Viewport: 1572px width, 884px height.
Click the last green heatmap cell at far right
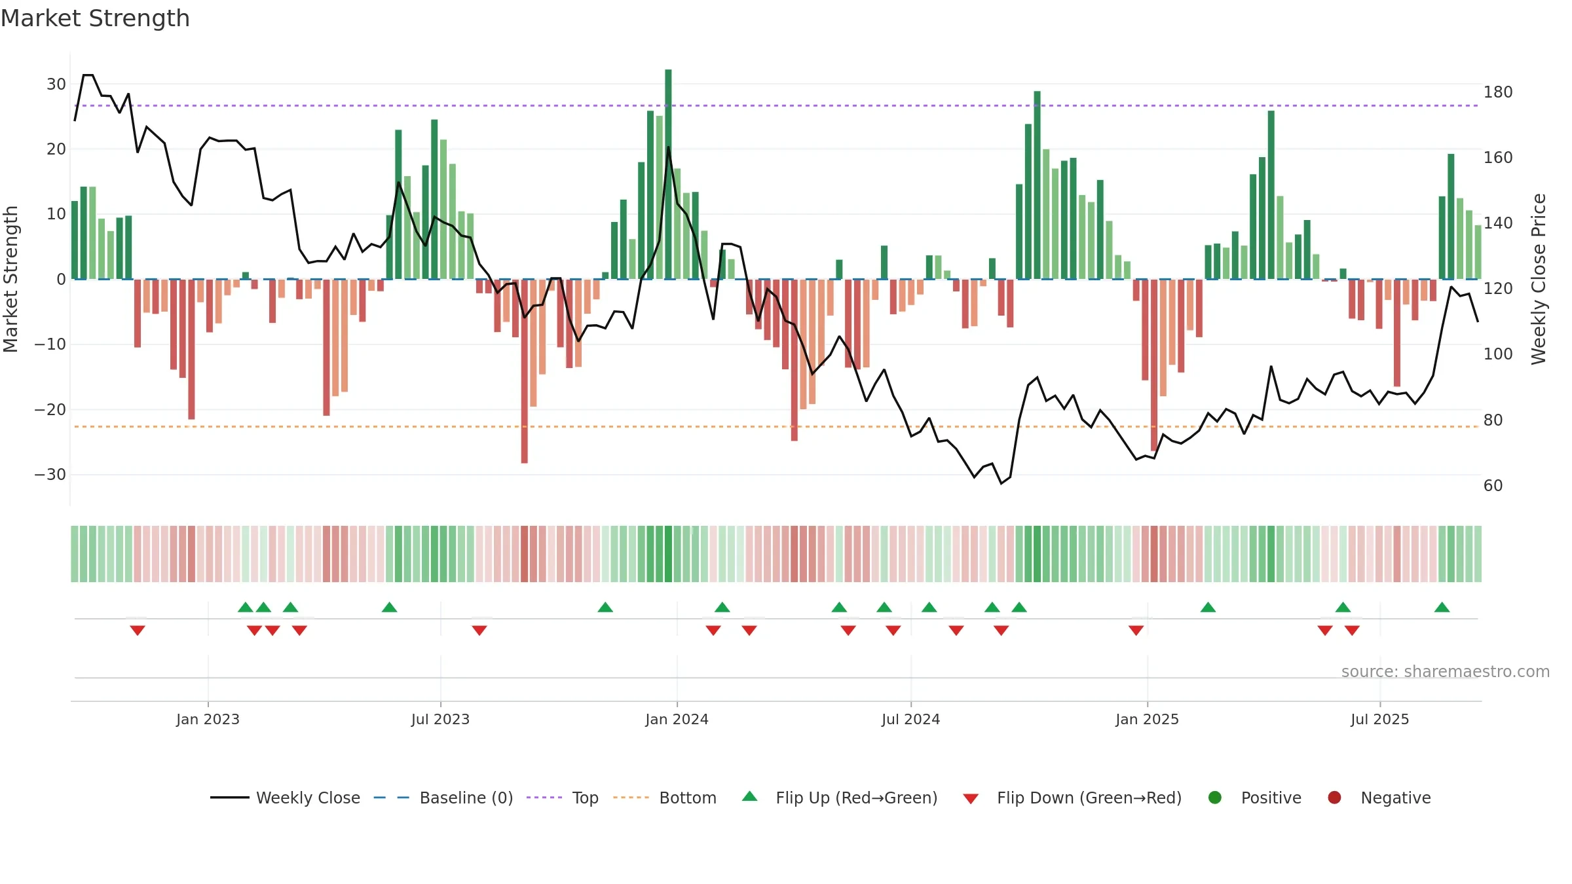(1478, 554)
